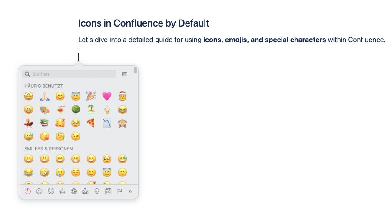Choose the Objects lightbulb category

click(97, 191)
